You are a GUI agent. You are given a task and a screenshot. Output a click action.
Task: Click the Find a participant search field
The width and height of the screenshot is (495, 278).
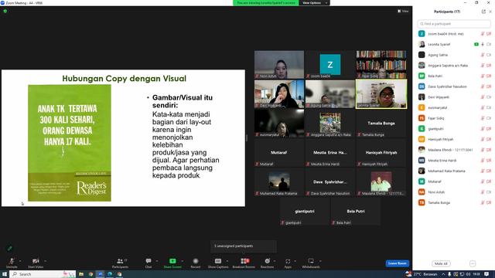454,24
